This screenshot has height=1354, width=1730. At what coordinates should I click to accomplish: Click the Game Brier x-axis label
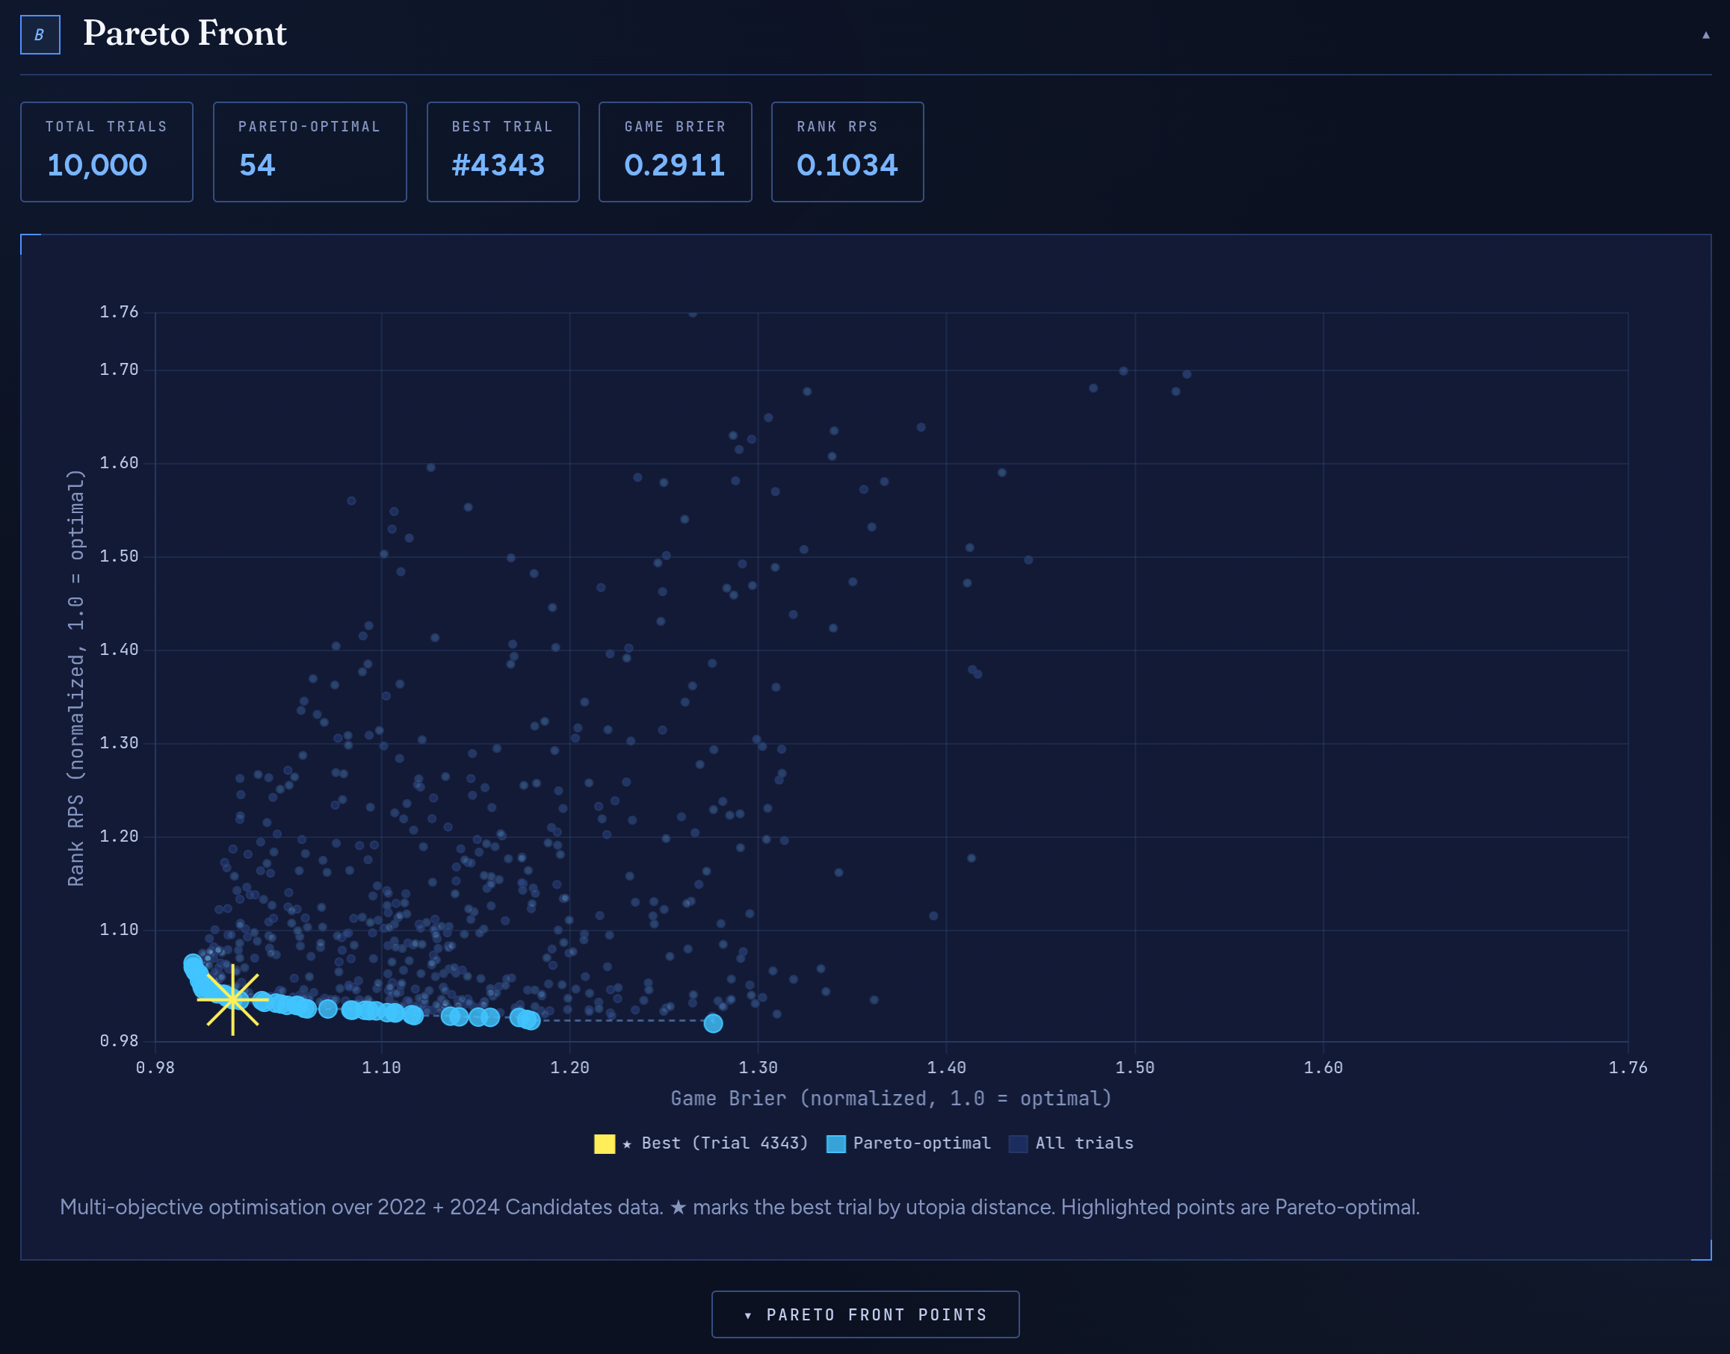pyautogui.click(x=891, y=1098)
